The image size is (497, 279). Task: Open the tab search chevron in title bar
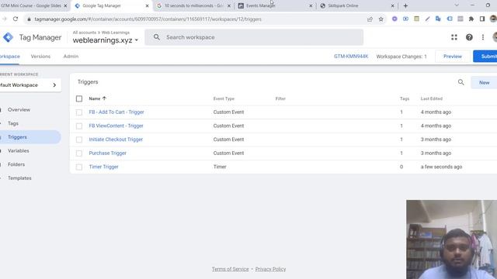tap(457, 5)
